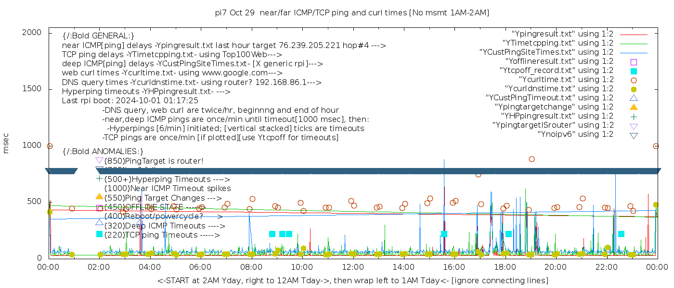This screenshot has height=288, width=674.
Task: Click the 12:00 tick label on time axis
Action: (353, 267)
